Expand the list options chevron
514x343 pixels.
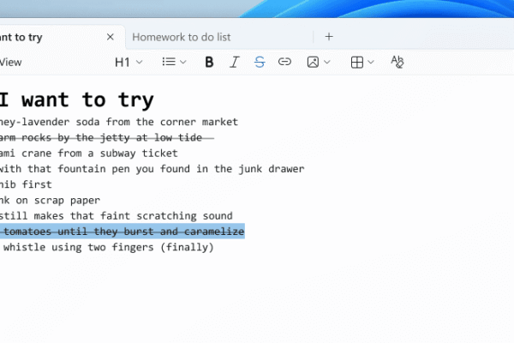tap(184, 62)
